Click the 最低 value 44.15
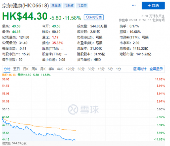Screen dimensions: 170x146 16,32
